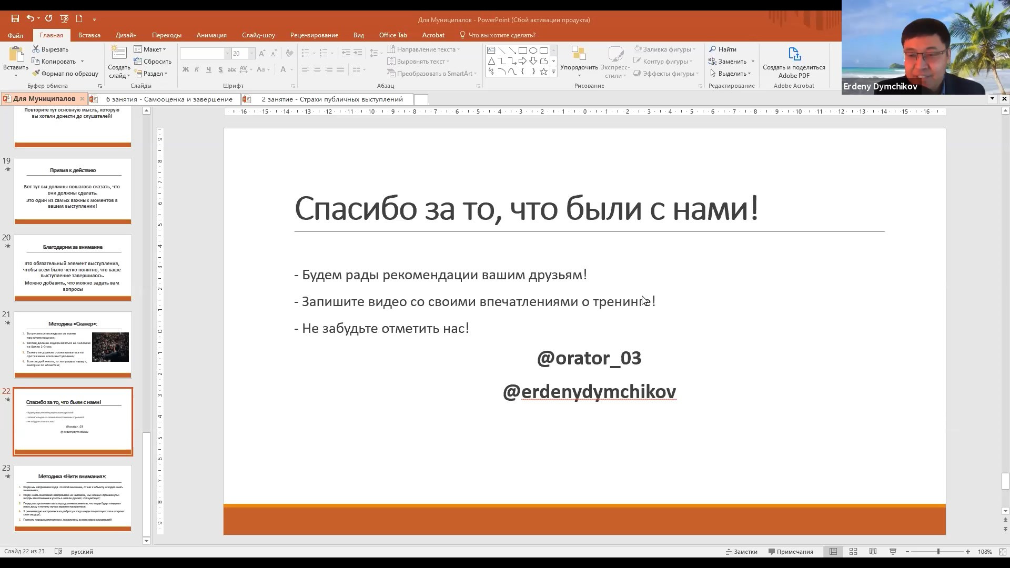Click the Reset slide (Сбросить) icon
The image size is (1010, 568).
click(x=138, y=62)
